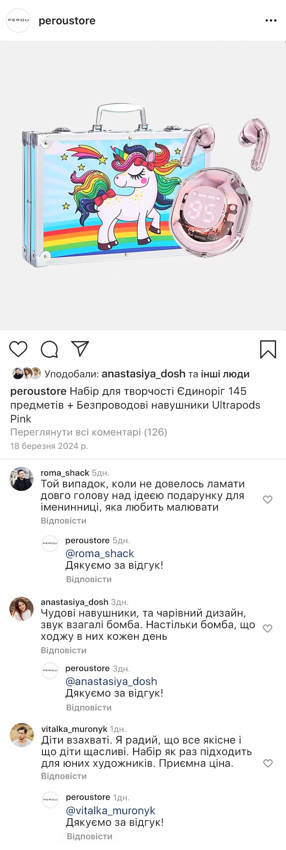Open the comment bubble icon
Viewport: 286px width, 850px height.
point(49,349)
